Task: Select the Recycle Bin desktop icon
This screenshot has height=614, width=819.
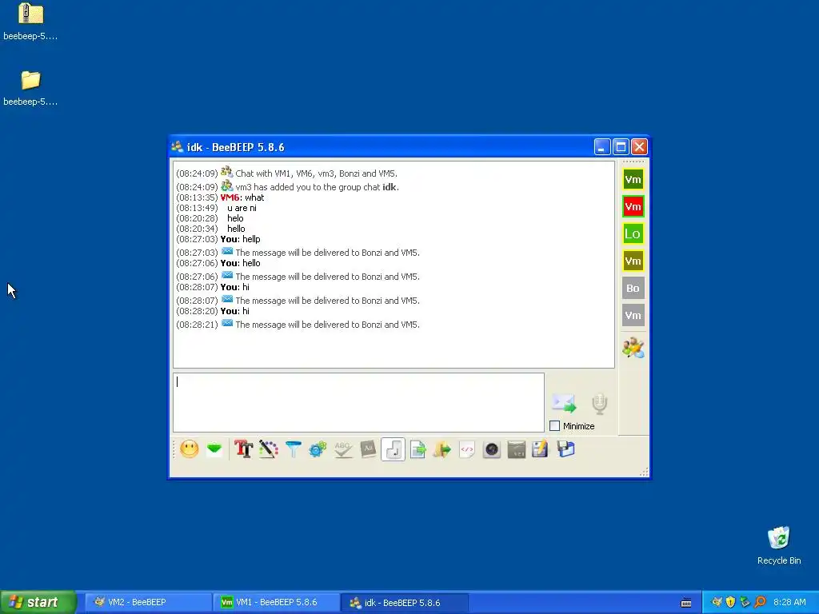Action: click(x=779, y=545)
